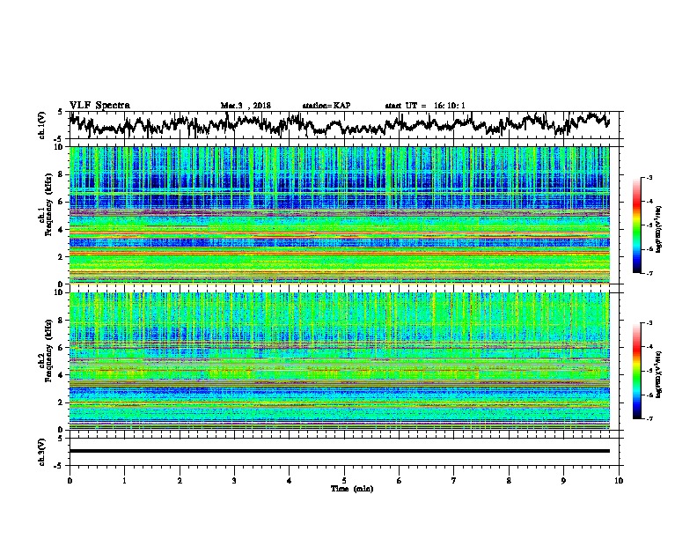The width and height of the screenshot is (697, 539).
Task: Click the flat ch.3 voltage trace line
Action: (x=339, y=451)
